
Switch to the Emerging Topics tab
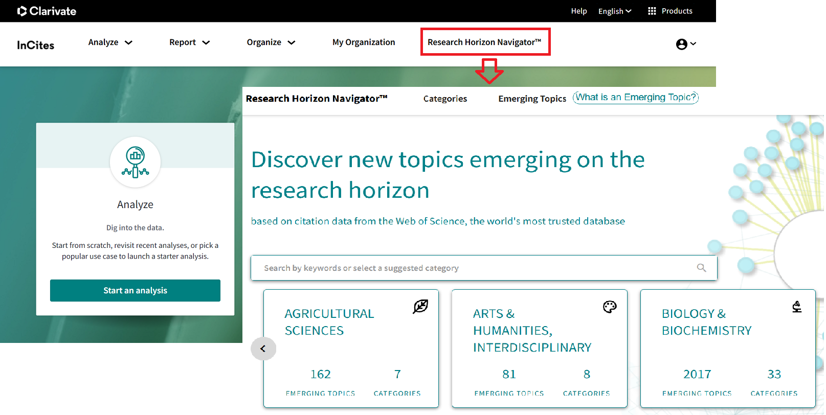point(532,99)
